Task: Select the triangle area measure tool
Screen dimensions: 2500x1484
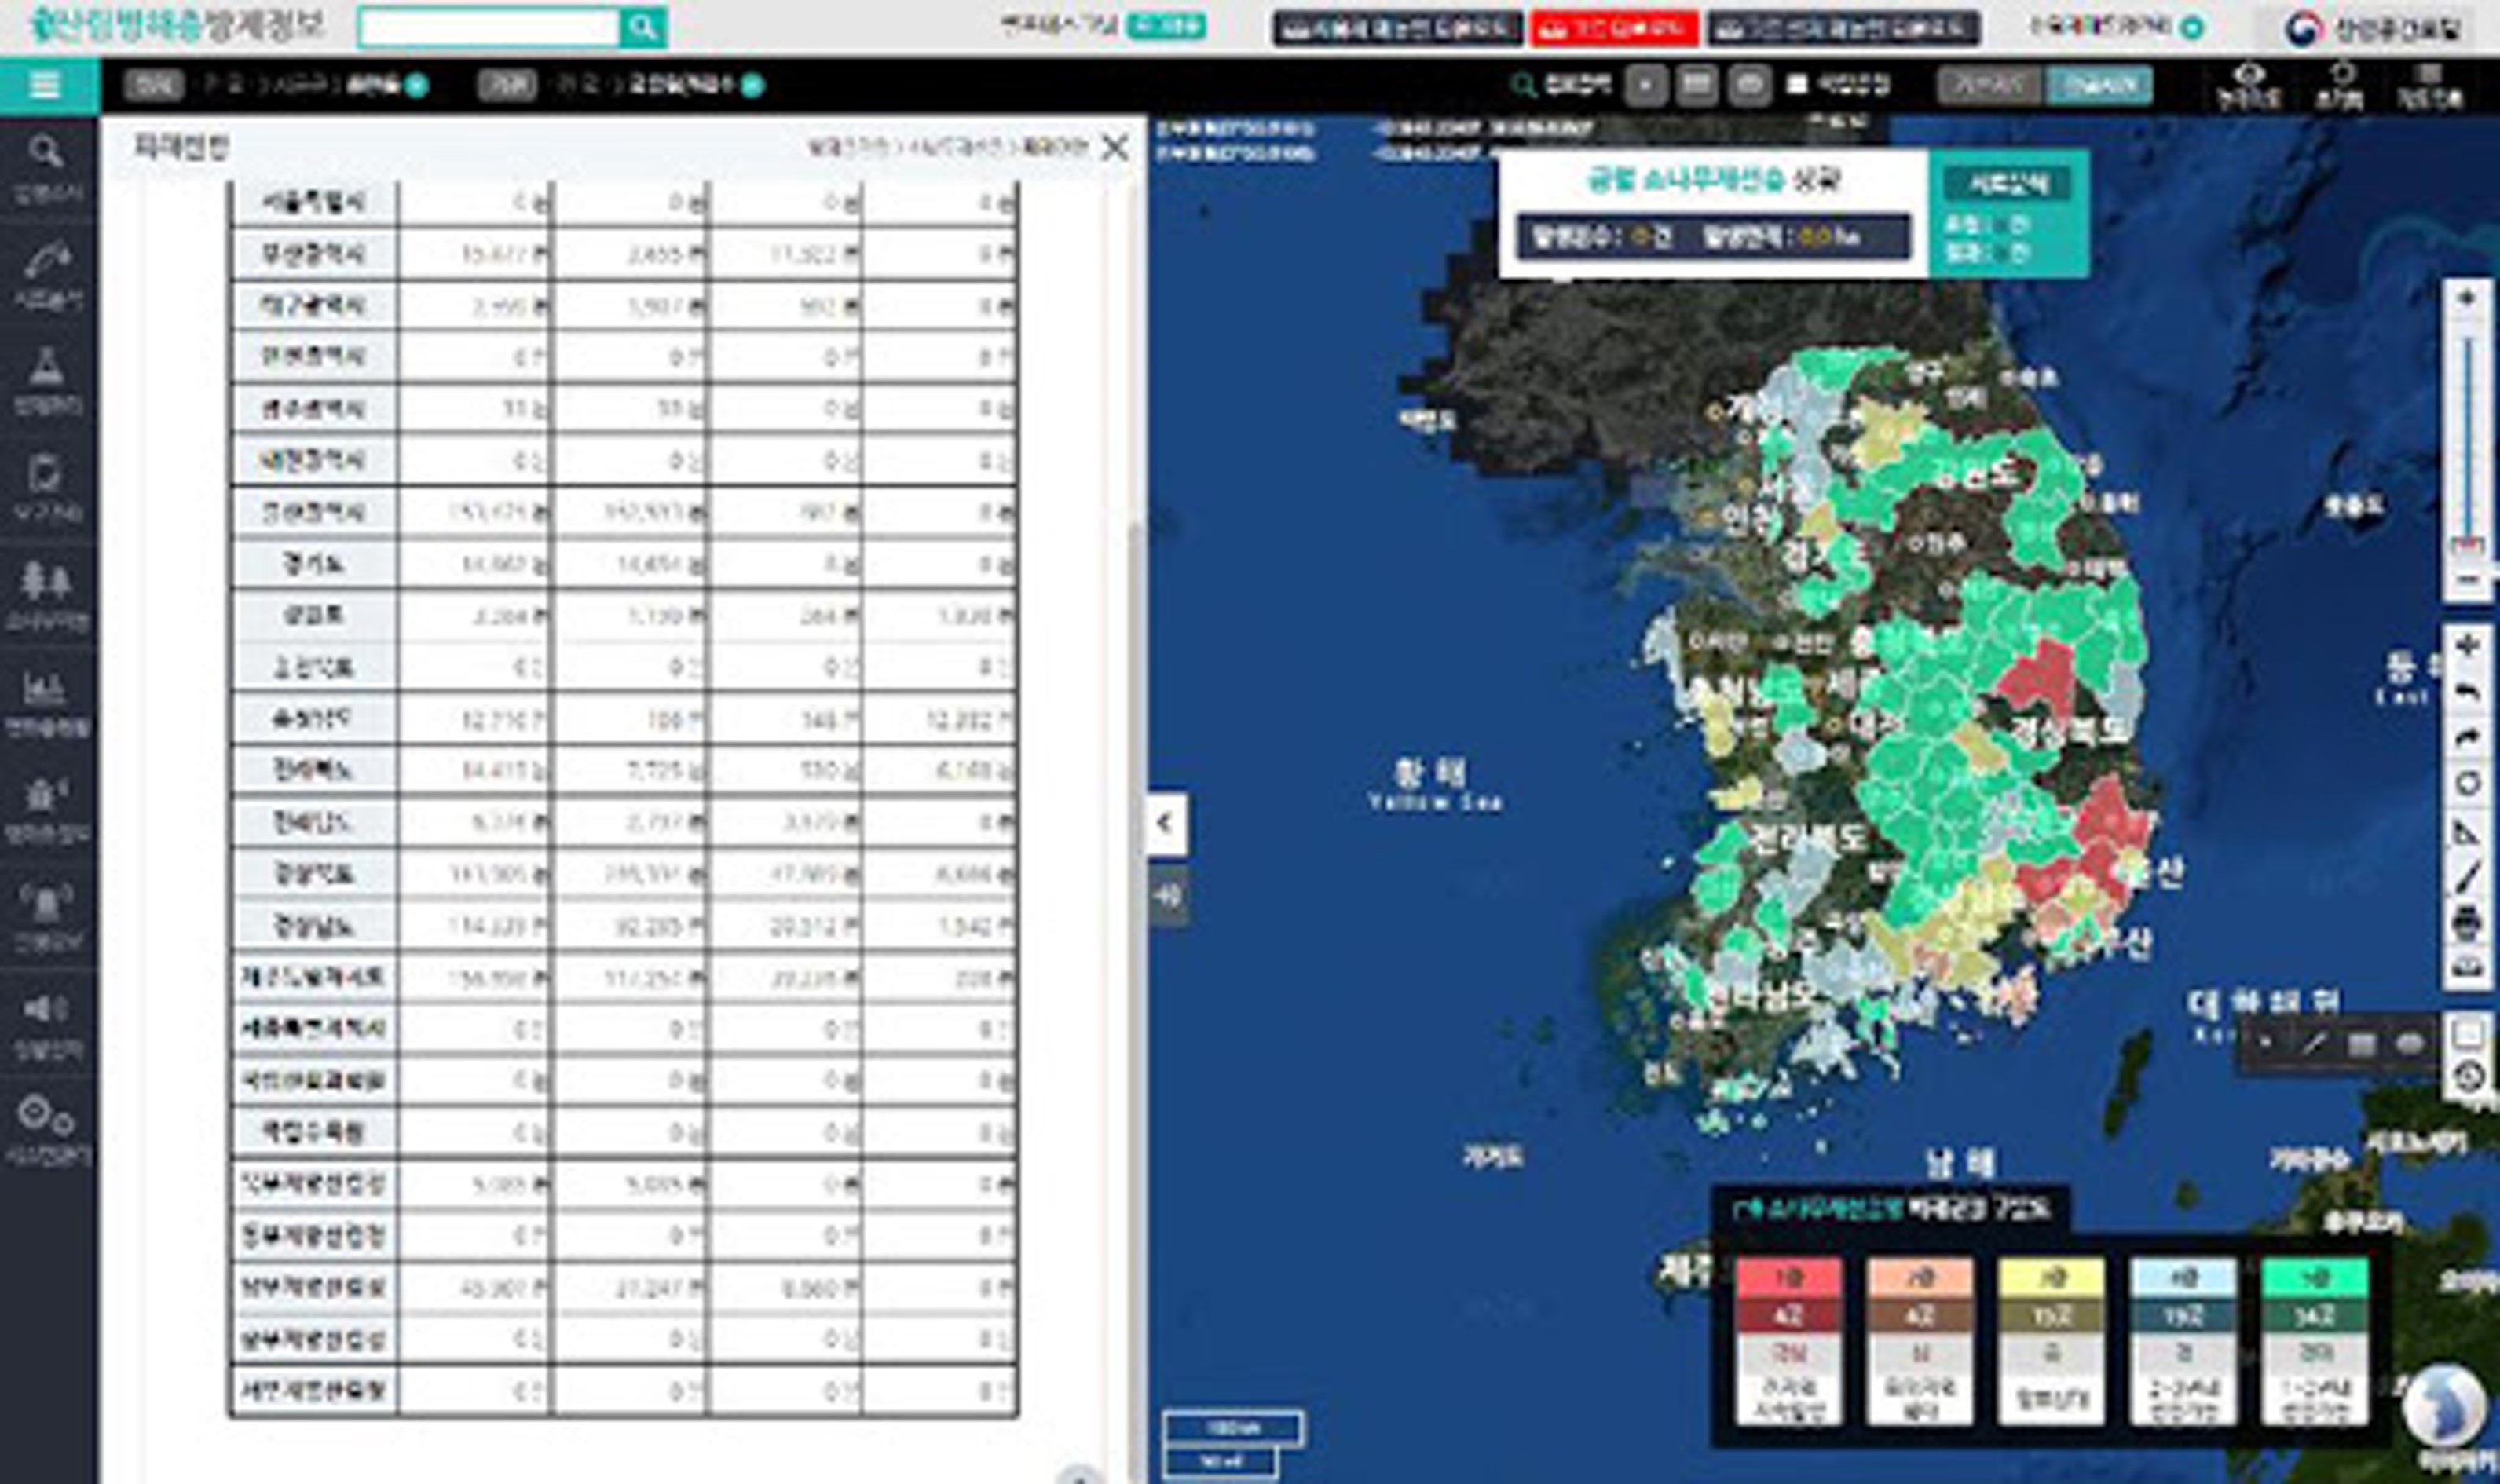Action: (2466, 831)
